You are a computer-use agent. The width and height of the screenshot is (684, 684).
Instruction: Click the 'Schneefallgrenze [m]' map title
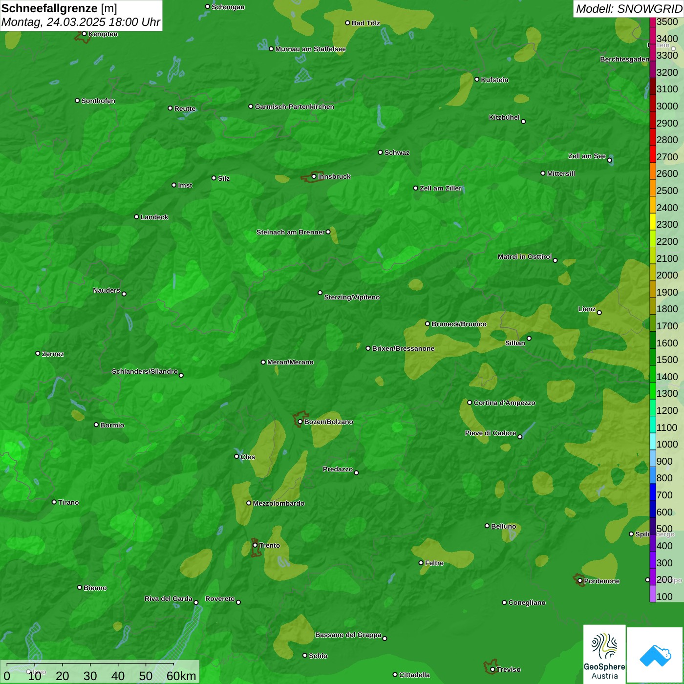(59, 8)
